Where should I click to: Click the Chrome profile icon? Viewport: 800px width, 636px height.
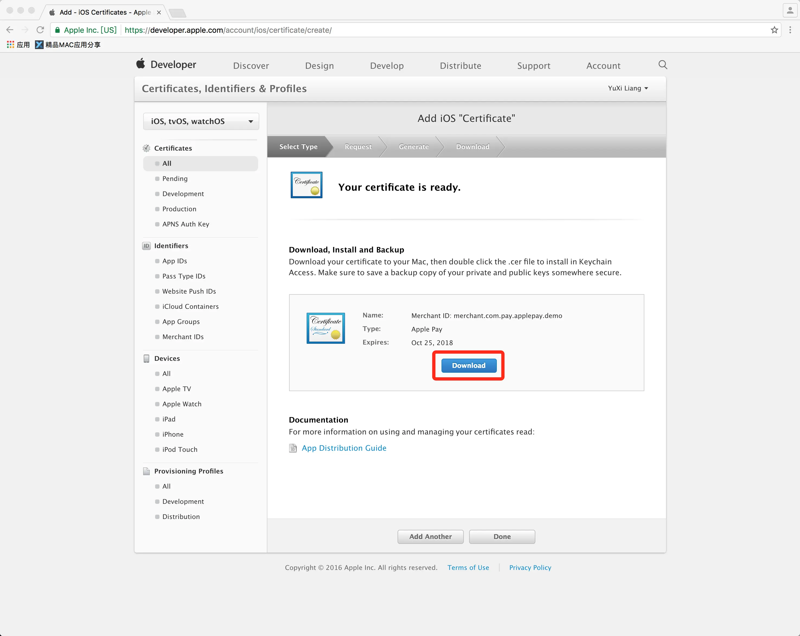click(x=790, y=10)
